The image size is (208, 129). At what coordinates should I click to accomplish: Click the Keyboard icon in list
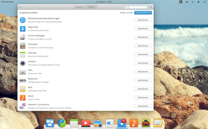click(x=23, y=80)
